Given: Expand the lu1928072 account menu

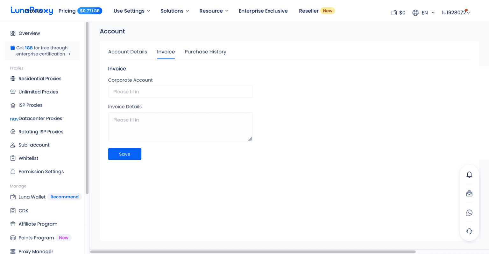Looking at the screenshot, I should pos(456,12).
